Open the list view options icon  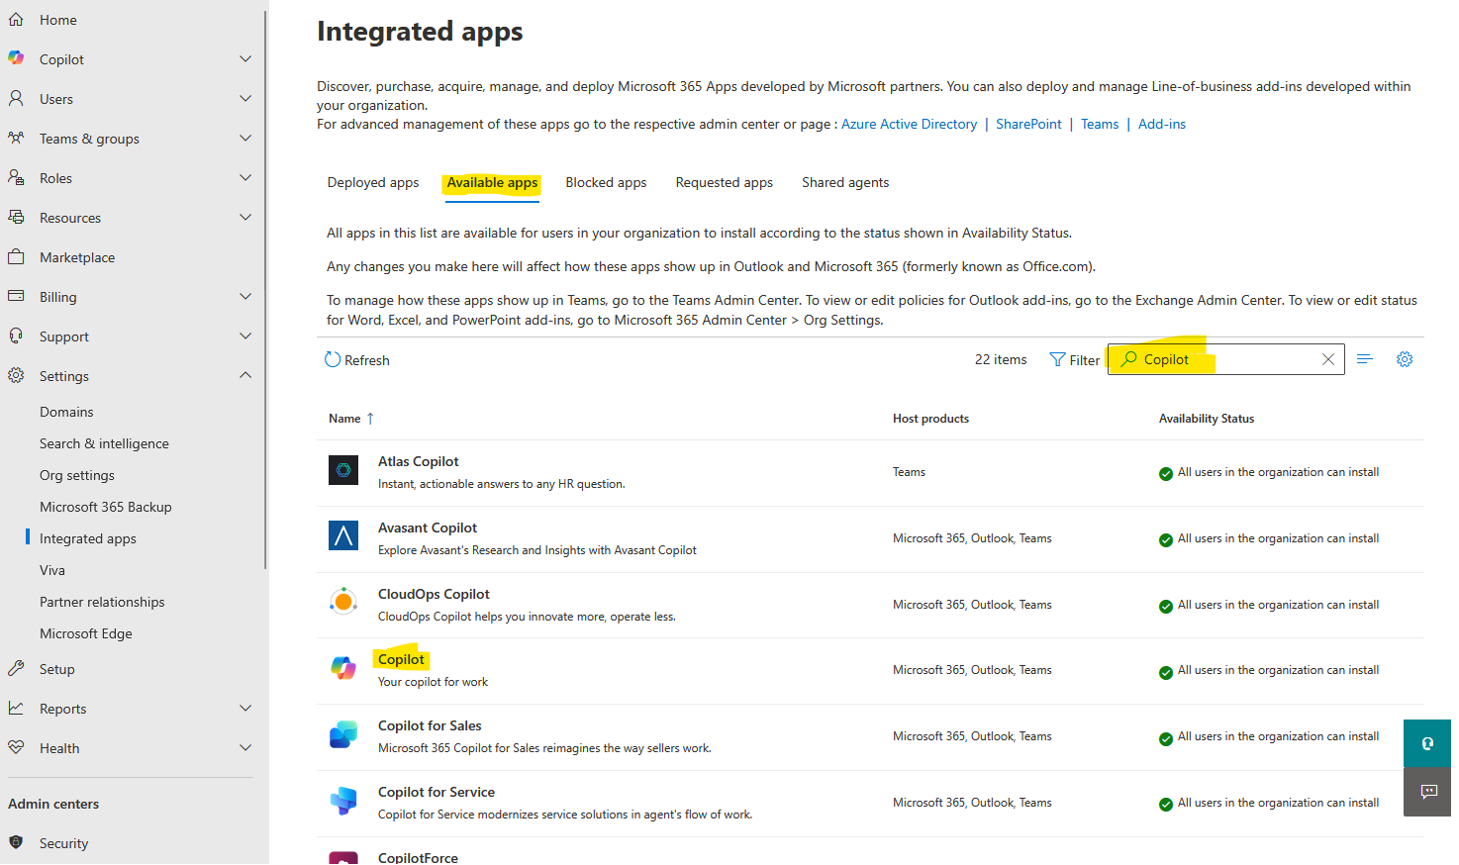1365,359
